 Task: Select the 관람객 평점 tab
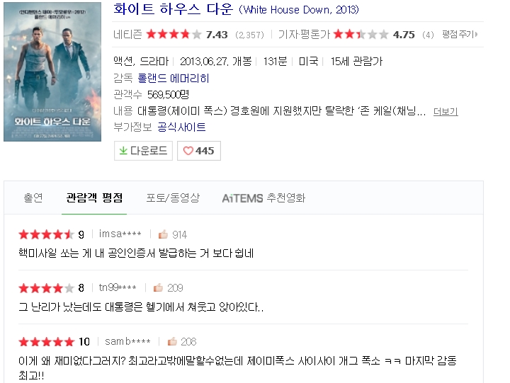click(x=94, y=198)
